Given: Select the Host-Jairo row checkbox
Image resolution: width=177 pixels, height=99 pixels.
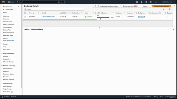Looking at the screenshot, I should pyautogui.click(x=25, y=17).
